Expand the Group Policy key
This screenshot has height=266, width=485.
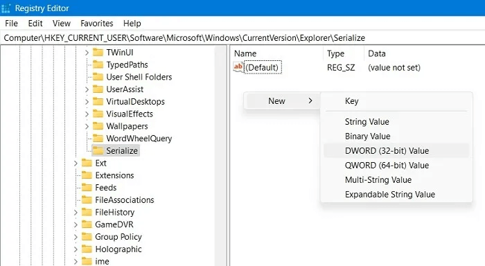[76, 237]
